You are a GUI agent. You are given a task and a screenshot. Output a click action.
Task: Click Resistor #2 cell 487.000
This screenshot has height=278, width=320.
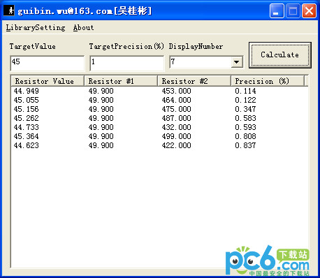pos(176,118)
